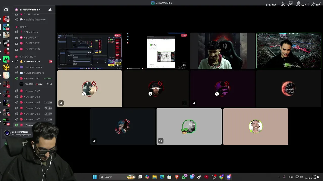This screenshot has width=323, height=181.
Task: Unmute audio on the second LIVE stream
Action: click(x=184, y=65)
